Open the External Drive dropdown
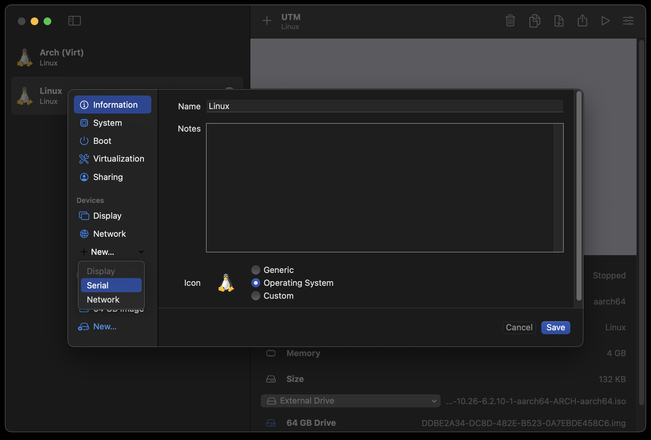 350,401
